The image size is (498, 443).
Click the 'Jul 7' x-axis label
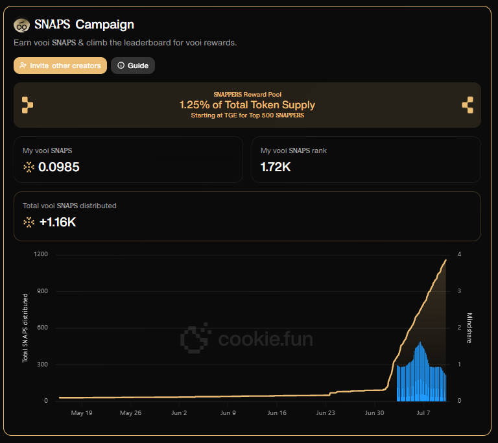click(423, 413)
